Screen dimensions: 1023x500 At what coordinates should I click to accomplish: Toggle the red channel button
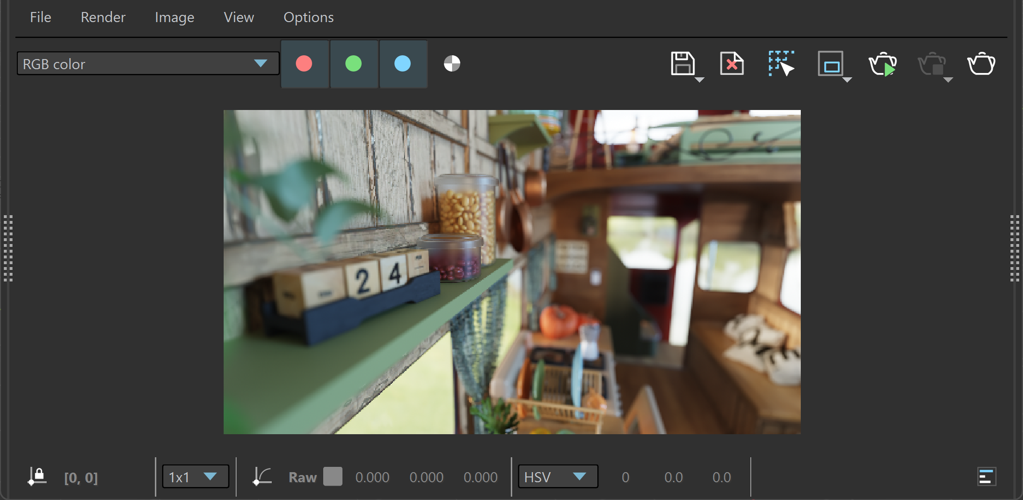coord(304,63)
